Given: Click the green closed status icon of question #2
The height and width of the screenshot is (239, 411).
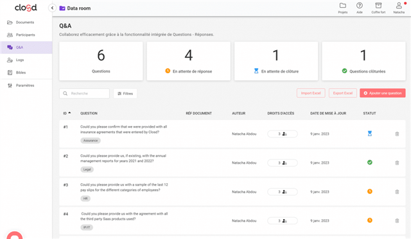Looking at the screenshot, I should (370, 163).
